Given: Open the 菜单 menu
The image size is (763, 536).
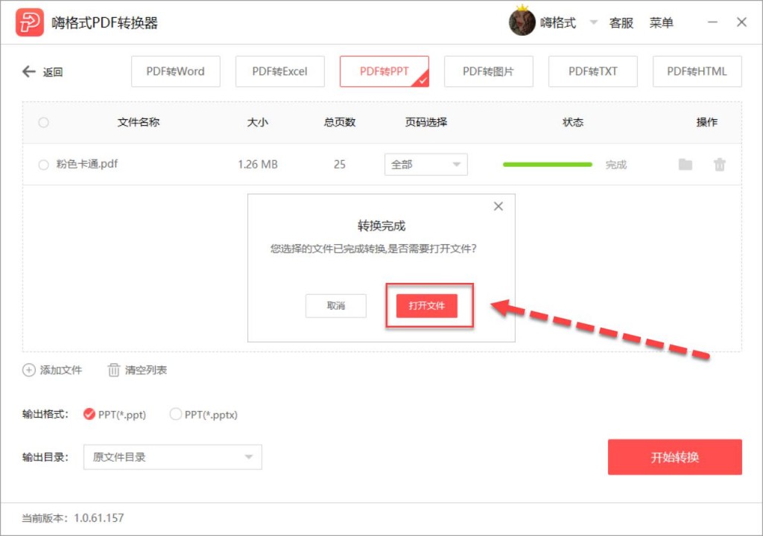Looking at the screenshot, I should coord(662,23).
